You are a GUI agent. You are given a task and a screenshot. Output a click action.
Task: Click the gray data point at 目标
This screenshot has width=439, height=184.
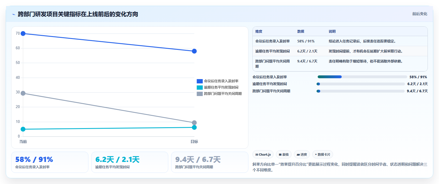pos(194,123)
